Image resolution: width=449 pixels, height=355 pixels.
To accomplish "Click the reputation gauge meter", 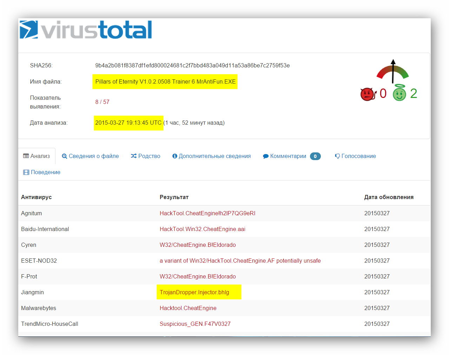I will coord(392,71).
